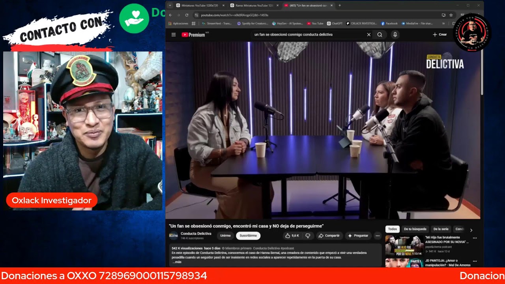Click the Conducta Delictiva channel avatar
This screenshot has height=284, width=505.
pos(174,236)
